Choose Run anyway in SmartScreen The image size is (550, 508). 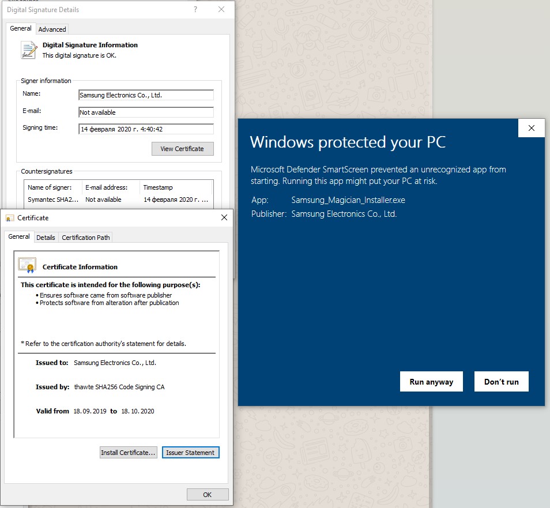pos(431,382)
